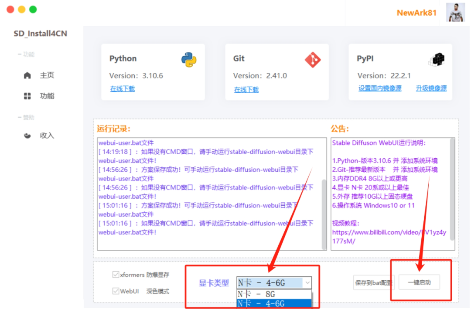Open the NewArk81 user avatar
Viewport: 471px width, 309px height.
point(455,12)
